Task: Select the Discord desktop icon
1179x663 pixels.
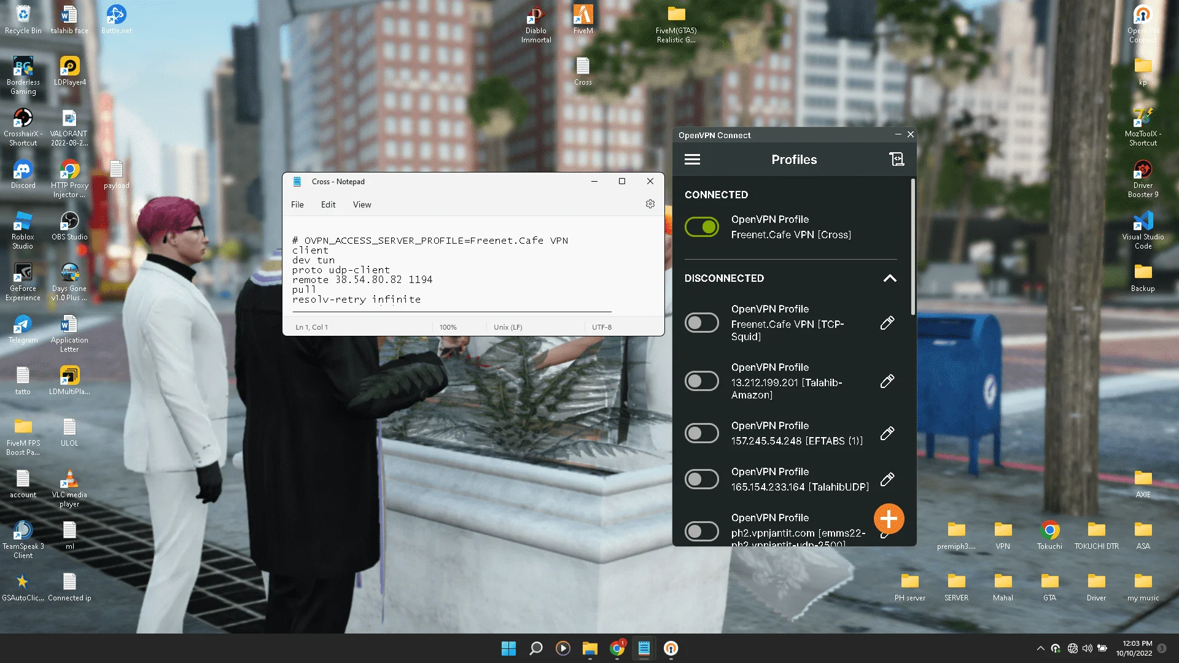Action: (x=23, y=174)
